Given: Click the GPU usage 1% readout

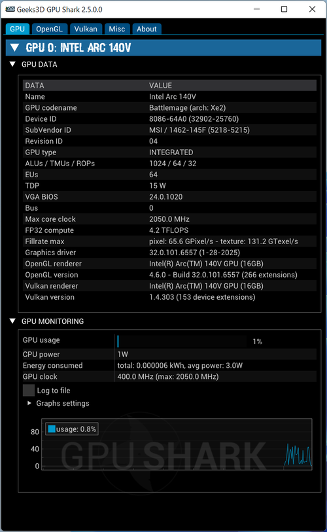Looking at the screenshot, I should coord(257,342).
